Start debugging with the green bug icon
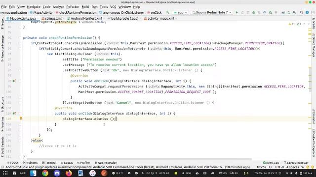Image resolution: width=316 pixels, height=177 pixels. tap(253, 12)
